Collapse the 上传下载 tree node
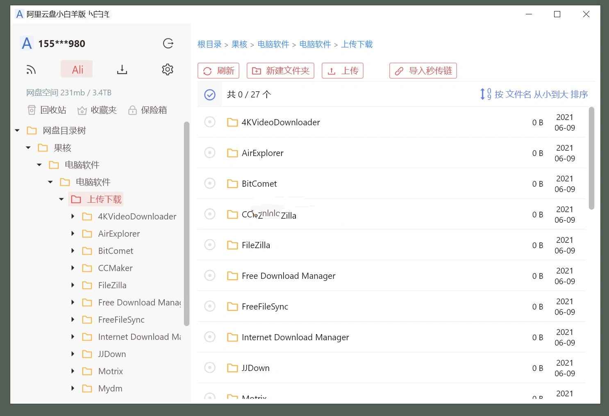The image size is (609, 416). [x=61, y=199]
